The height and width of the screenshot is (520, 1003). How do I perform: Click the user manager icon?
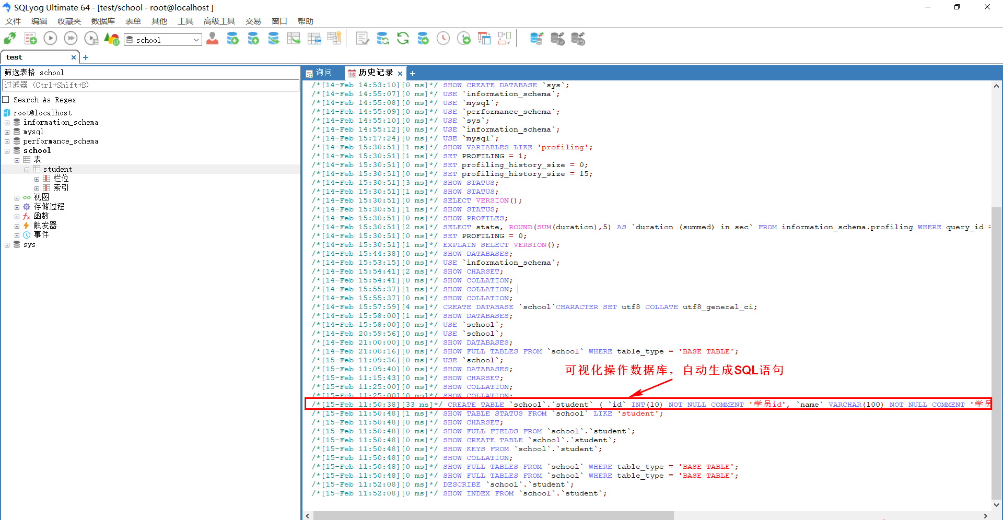tap(212, 38)
